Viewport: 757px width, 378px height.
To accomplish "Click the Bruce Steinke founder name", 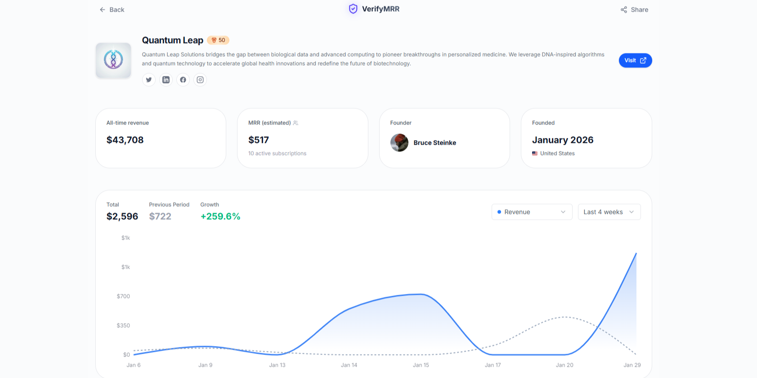I will tap(434, 142).
